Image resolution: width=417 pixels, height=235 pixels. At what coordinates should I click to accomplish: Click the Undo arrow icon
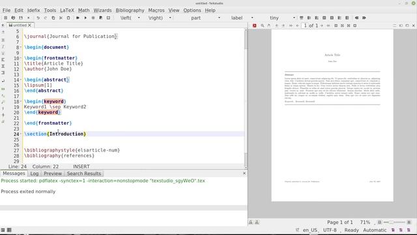point(38,18)
